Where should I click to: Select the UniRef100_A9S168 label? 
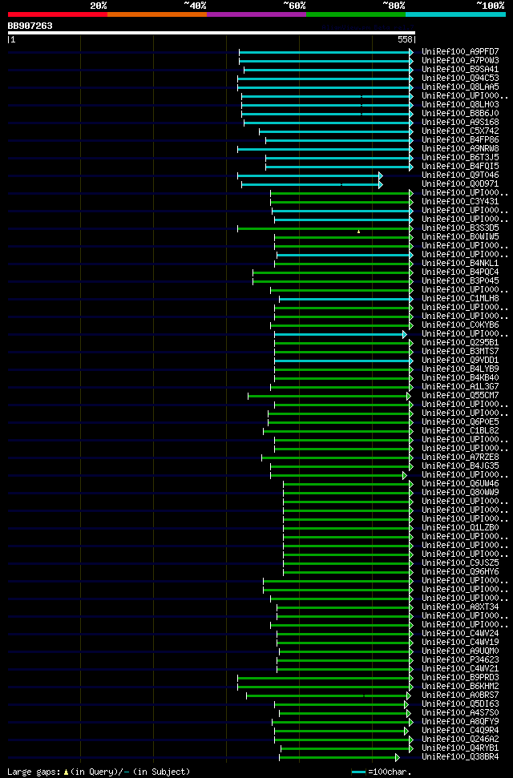[x=460, y=122]
